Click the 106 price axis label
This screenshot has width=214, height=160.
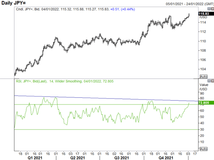click(203, 60)
